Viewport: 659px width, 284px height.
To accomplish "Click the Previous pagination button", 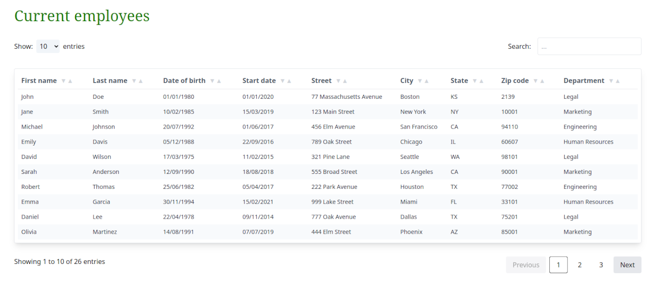I will click(x=526, y=265).
